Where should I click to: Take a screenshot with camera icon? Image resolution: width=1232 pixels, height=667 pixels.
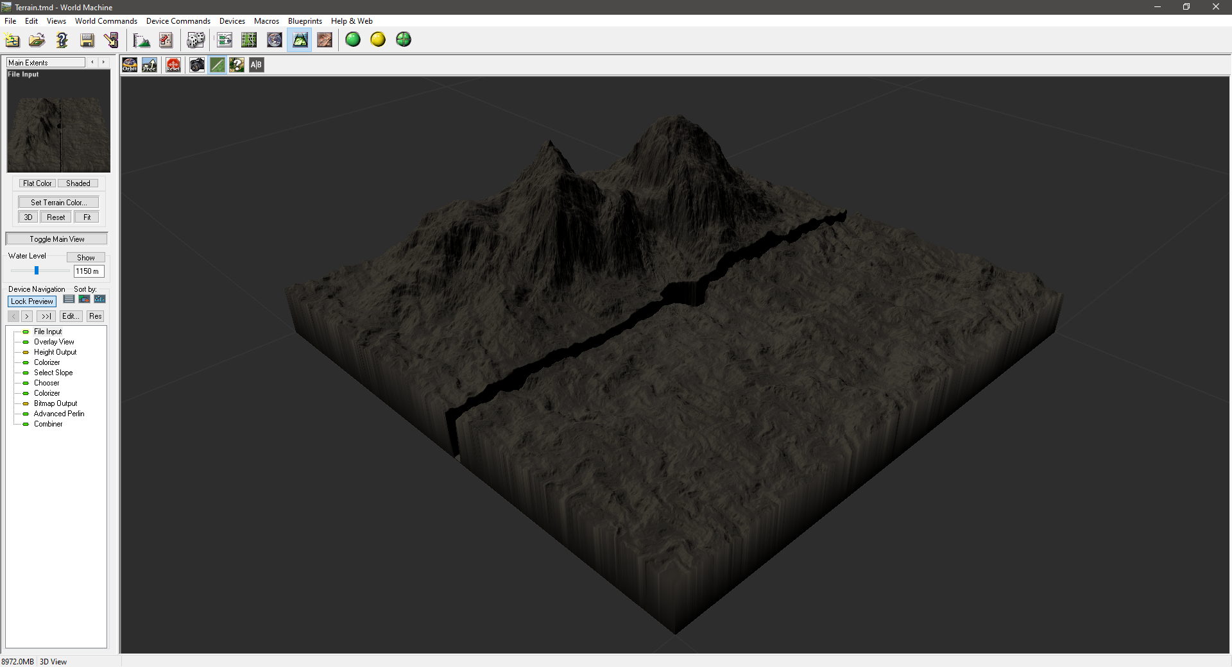coord(197,65)
